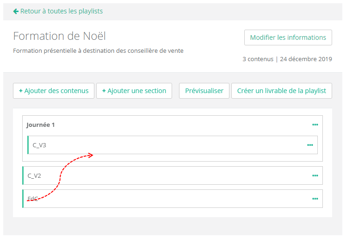
Task: Open the three-dot menu for FdC
Action: pos(315,199)
